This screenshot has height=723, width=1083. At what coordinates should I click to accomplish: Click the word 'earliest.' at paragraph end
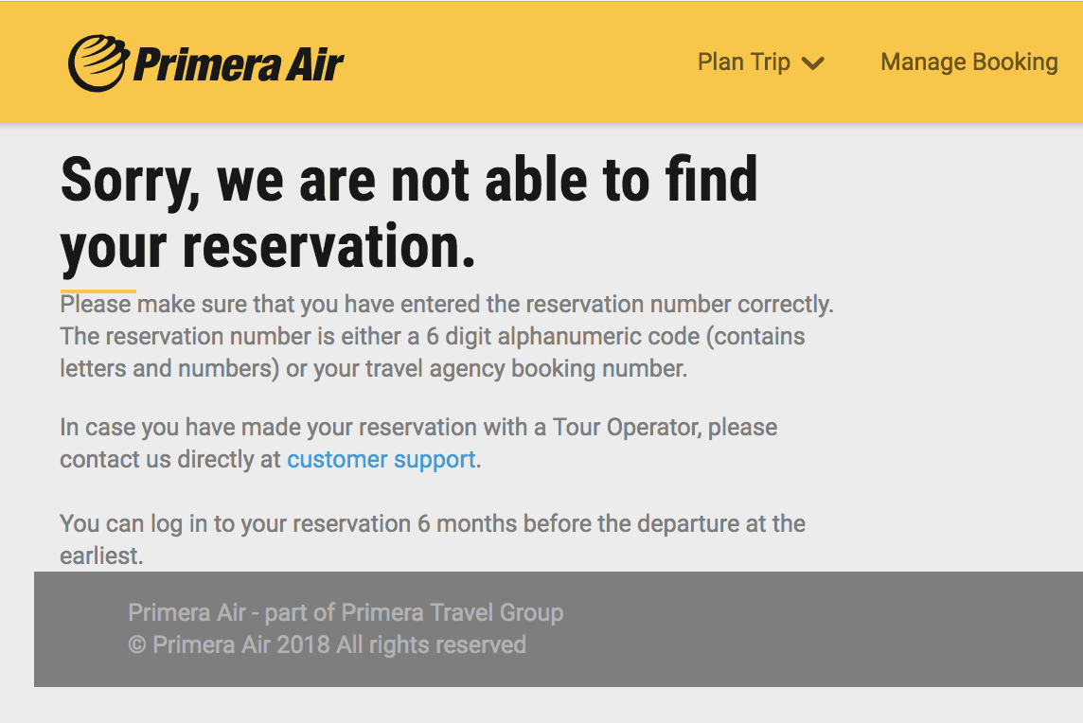(101, 555)
